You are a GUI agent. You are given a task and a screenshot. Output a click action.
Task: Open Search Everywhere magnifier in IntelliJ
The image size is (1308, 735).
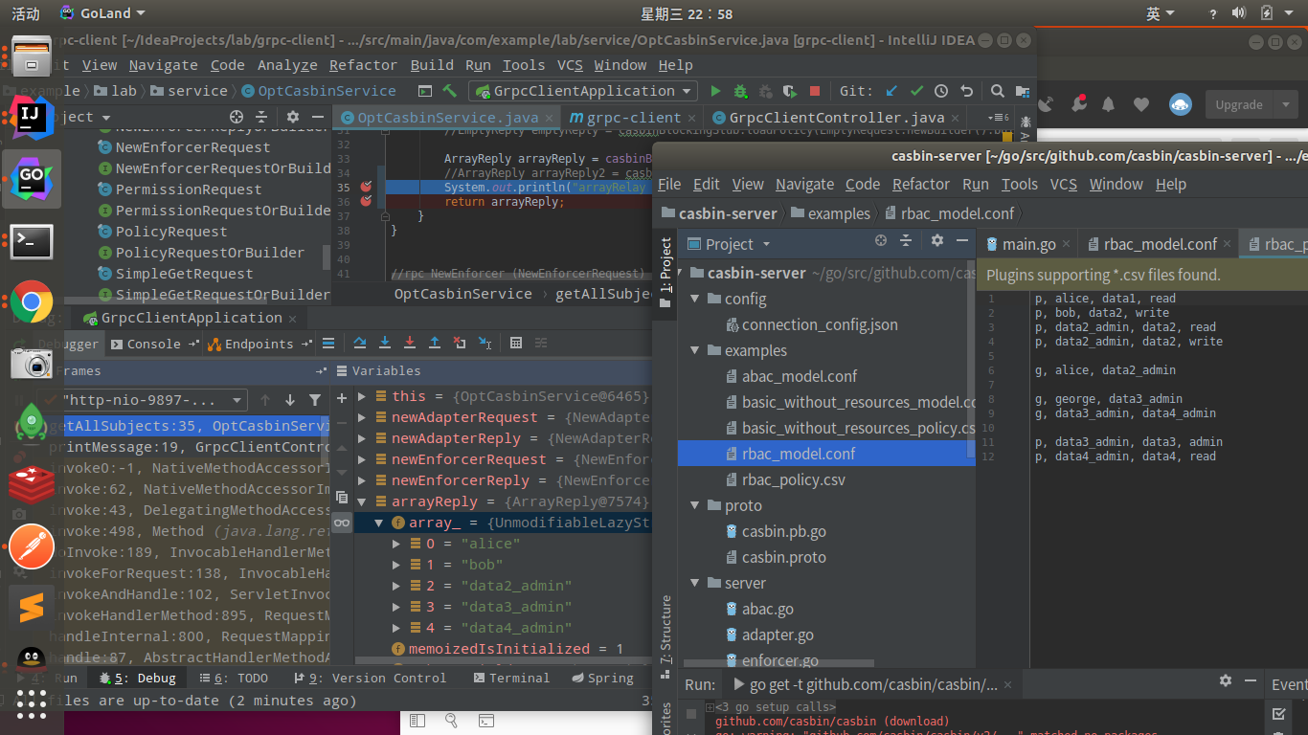(997, 91)
